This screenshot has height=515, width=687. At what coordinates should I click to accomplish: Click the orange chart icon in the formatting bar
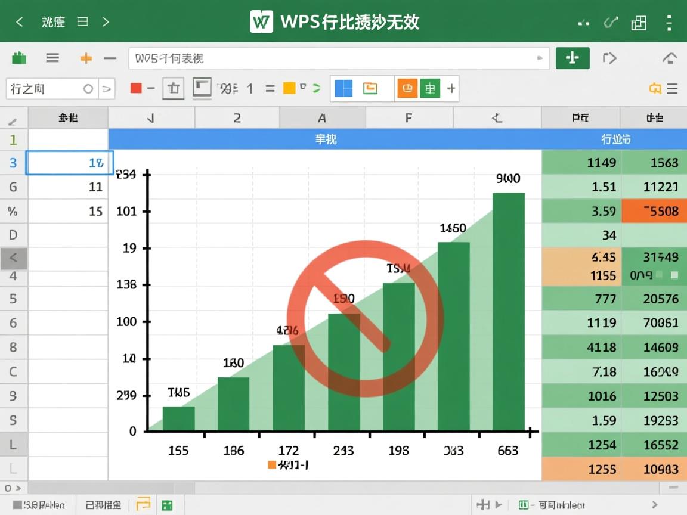tap(407, 88)
